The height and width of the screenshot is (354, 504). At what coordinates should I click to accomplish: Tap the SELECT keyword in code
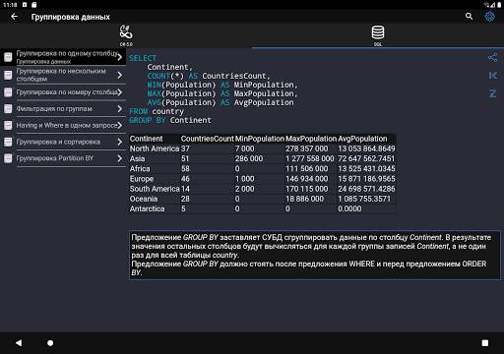tap(143, 58)
